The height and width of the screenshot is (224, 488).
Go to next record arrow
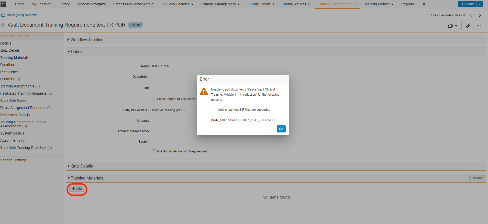480,15
